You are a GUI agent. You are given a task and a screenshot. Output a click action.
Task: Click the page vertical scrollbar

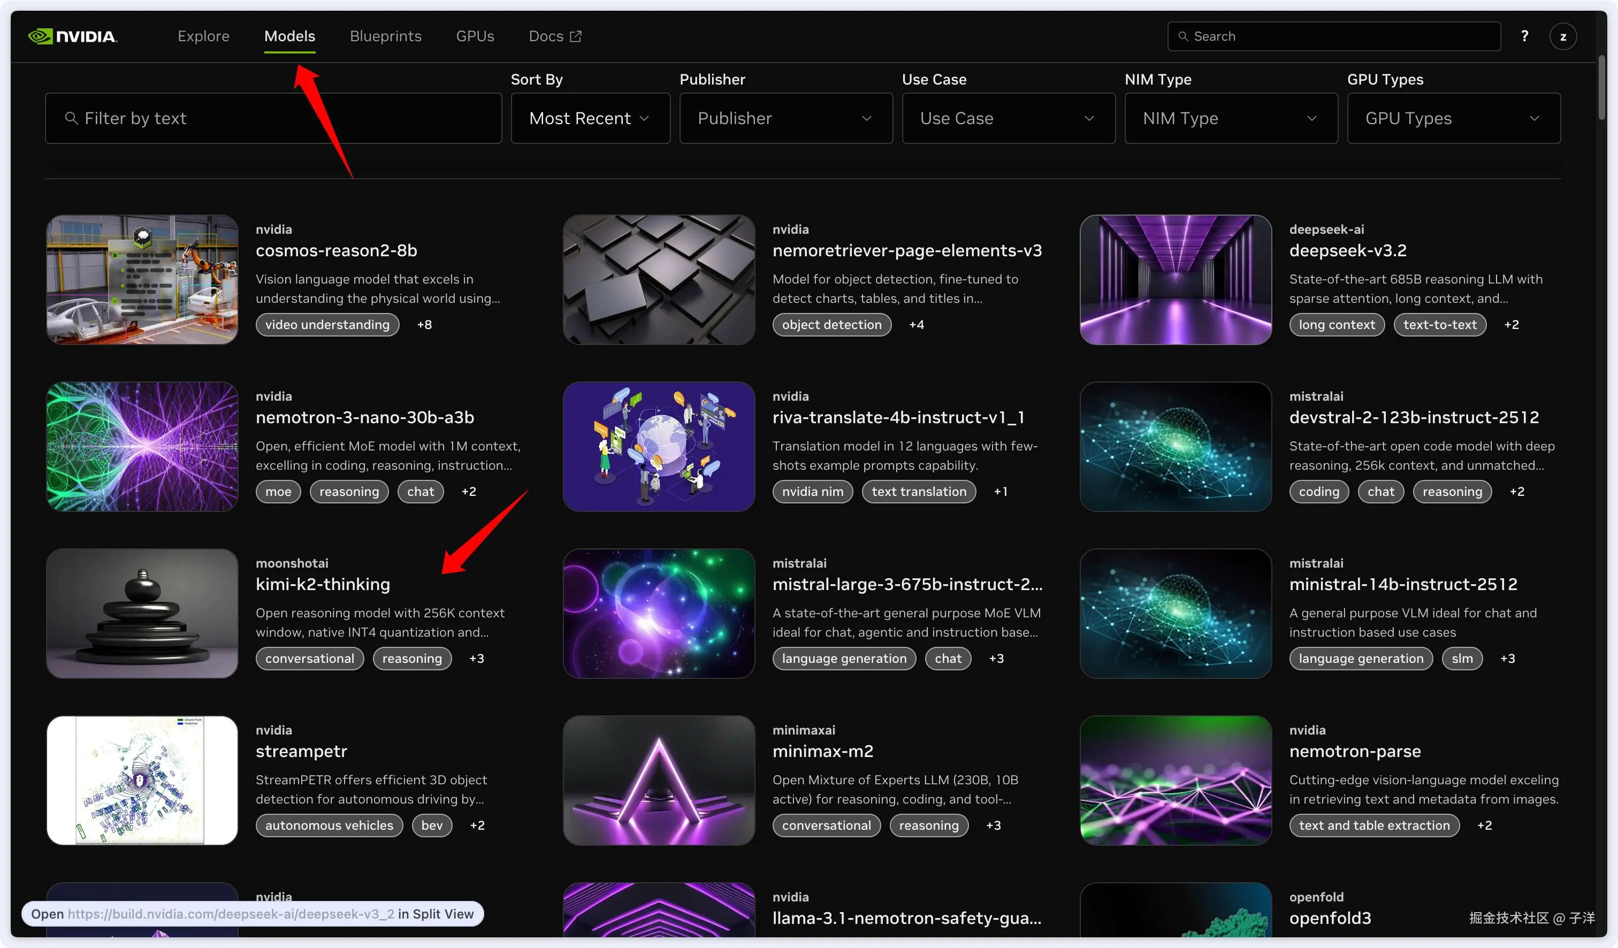click(1601, 88)
